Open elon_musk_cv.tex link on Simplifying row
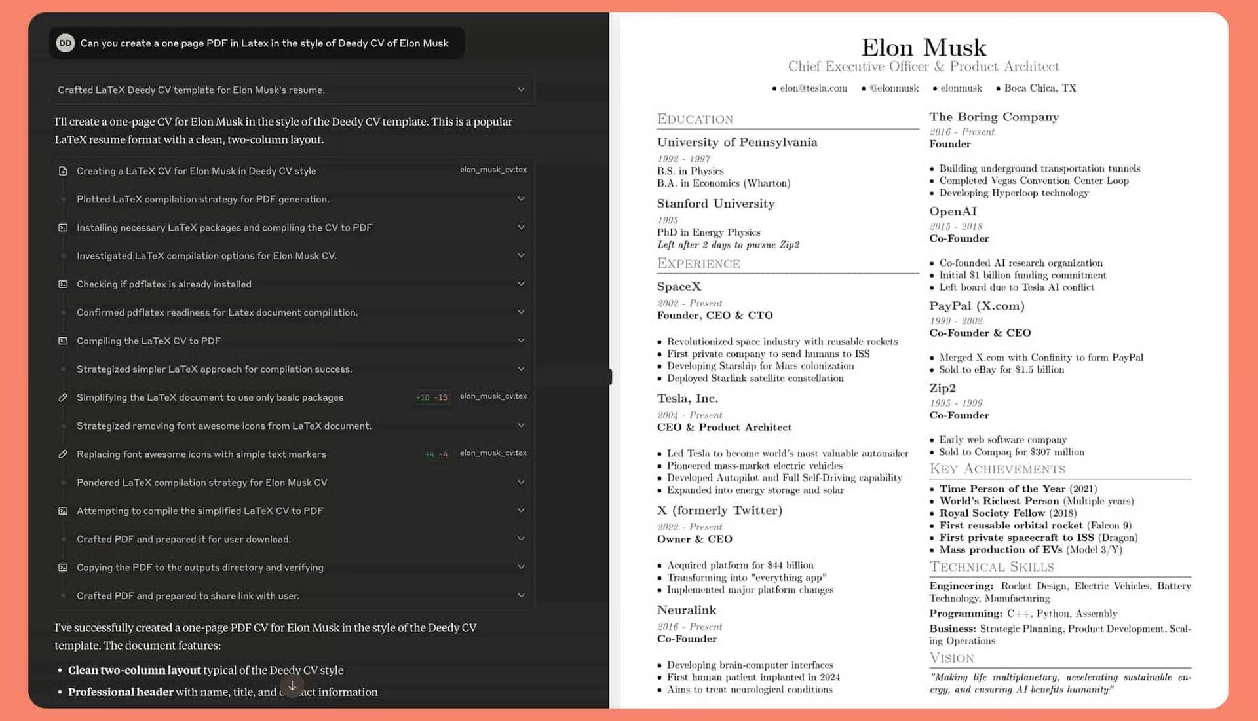Screen dimensions: 1258x721 (x=493, y=396)
